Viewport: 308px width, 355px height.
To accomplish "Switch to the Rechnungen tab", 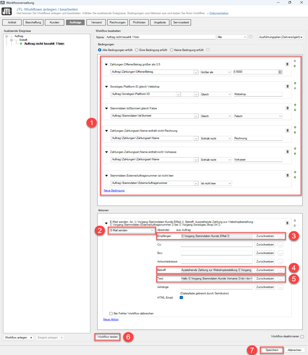I will point(117,22).
